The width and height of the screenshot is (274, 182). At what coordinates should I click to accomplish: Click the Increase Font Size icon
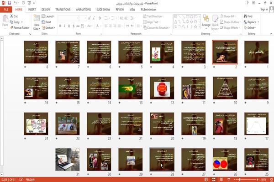click(x=90, y=18)
